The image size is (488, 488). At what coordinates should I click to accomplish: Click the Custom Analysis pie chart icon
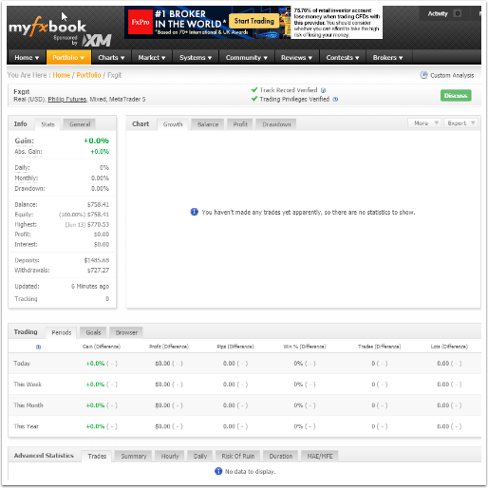(423, 75)
